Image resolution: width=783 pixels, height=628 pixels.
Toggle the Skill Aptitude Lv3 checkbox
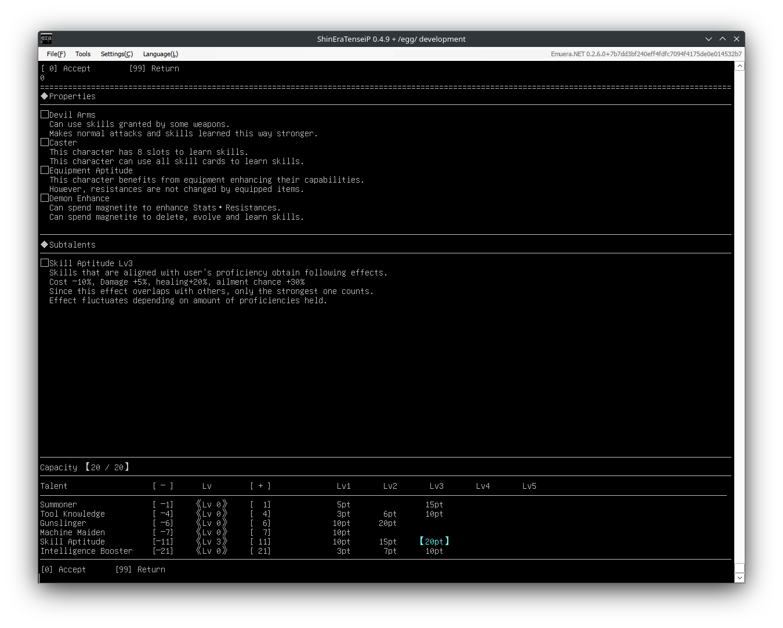click(45, 263)
